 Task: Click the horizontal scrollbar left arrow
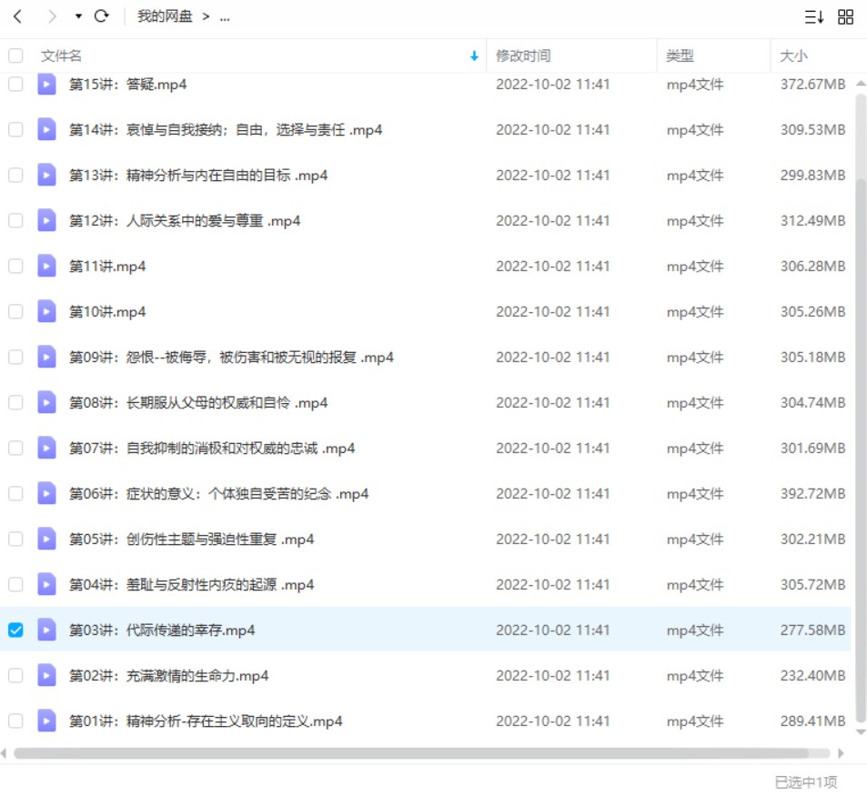4,752
